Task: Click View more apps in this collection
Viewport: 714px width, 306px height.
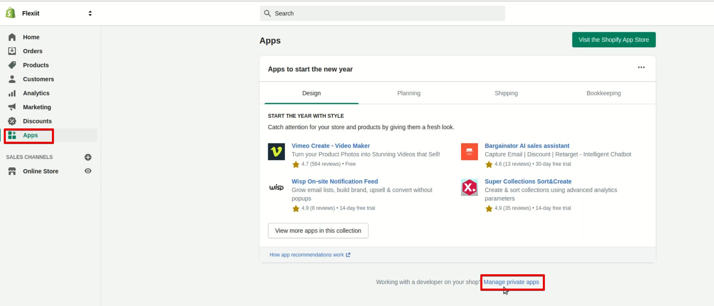Action: [318, 231]
